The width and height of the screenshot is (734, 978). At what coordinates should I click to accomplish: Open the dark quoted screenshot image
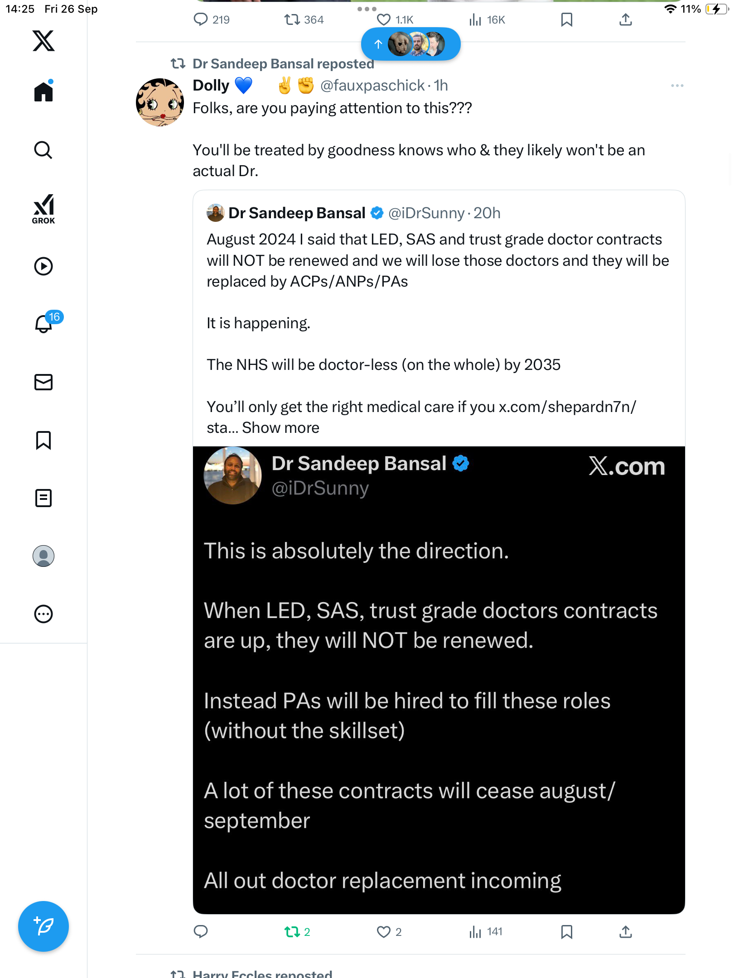pyautogui.click(x=439, y=679)
